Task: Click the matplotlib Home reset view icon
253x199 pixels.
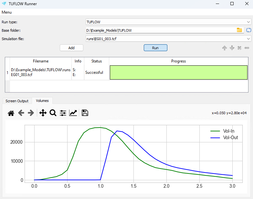Action: (11, 113)
